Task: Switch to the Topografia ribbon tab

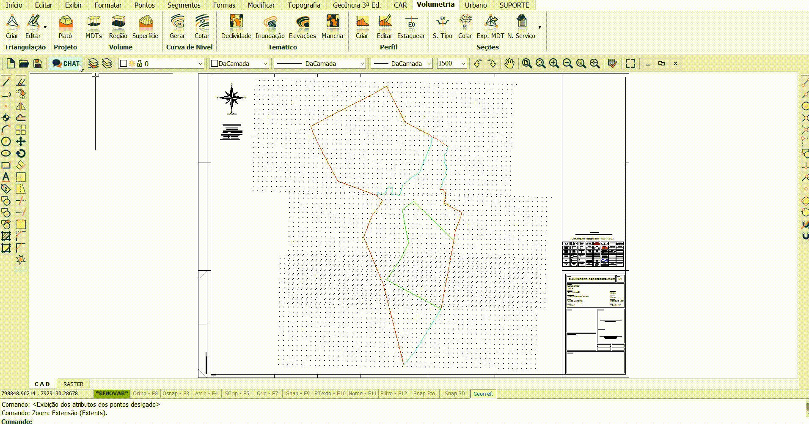Action: tap(303, 5)
